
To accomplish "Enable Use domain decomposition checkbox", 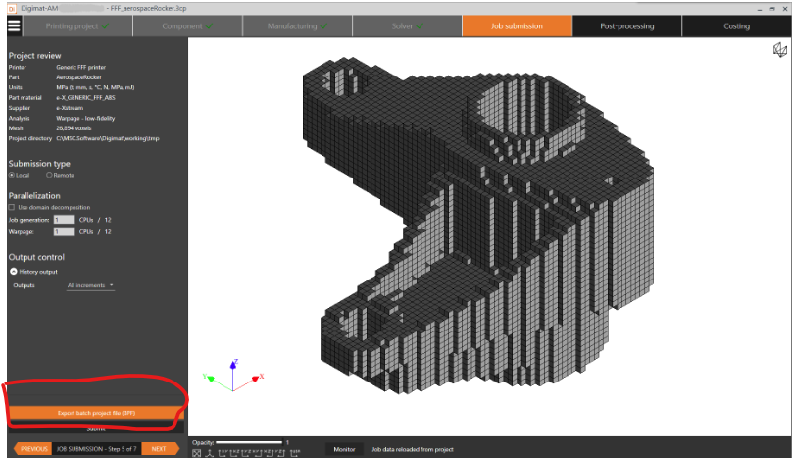I will point(13,207).
